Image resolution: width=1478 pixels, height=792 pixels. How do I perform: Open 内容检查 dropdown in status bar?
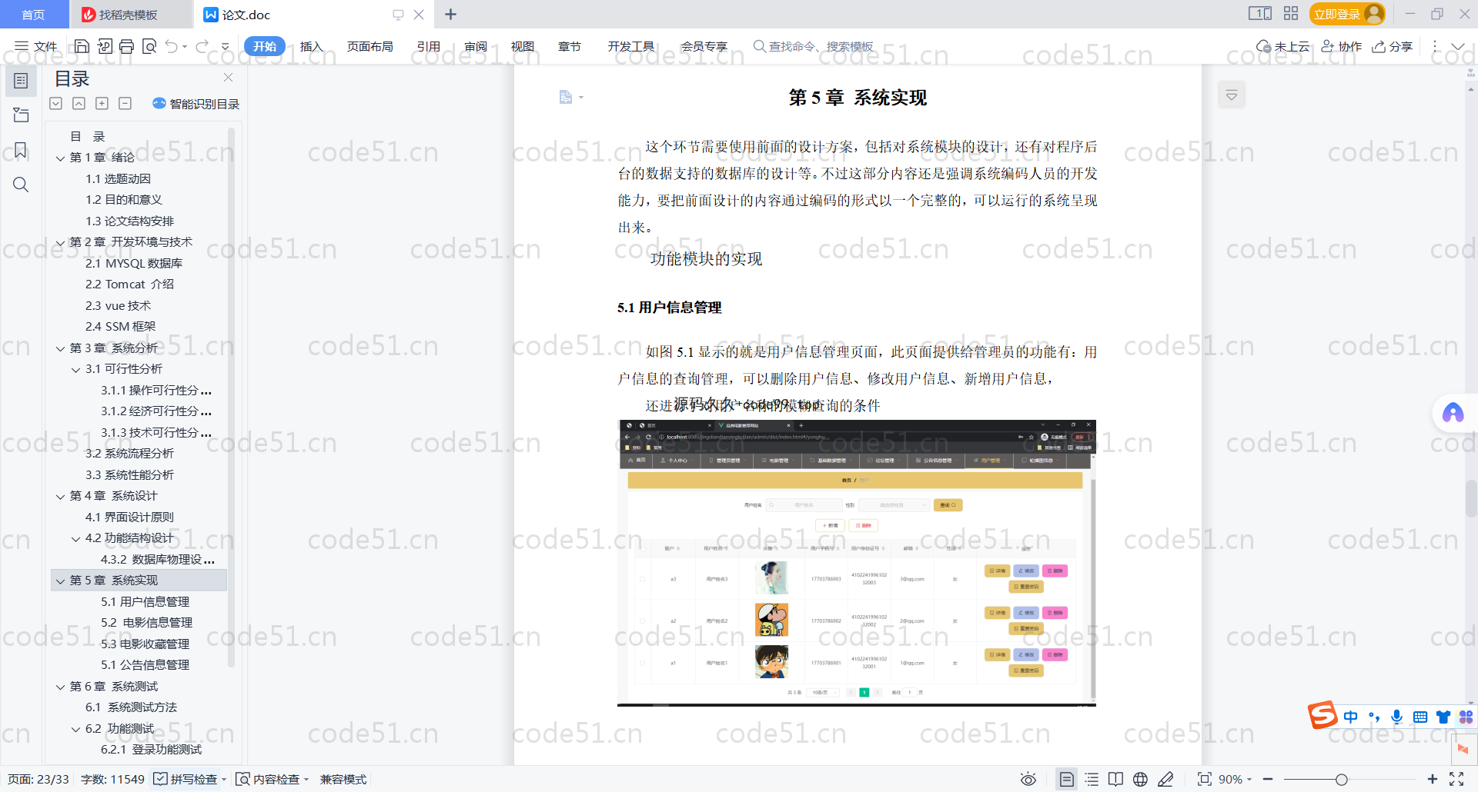tap(272, 779)
